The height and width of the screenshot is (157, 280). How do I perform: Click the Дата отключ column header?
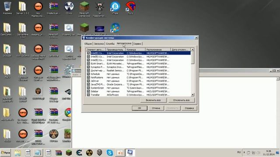pos(181,49)
